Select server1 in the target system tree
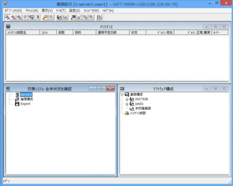 click(x=26, y=94)
